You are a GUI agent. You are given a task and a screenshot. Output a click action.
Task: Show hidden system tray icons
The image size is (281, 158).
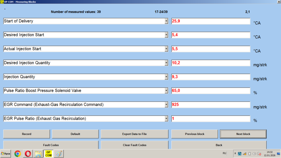coord(235,154)
